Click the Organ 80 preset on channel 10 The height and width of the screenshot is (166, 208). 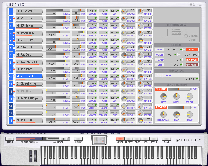coord(29,76)
